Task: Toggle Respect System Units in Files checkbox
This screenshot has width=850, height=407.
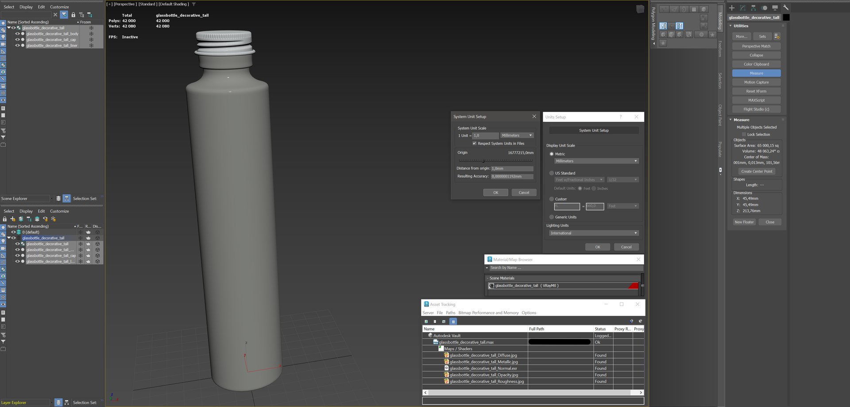Action: click(474, 143)
